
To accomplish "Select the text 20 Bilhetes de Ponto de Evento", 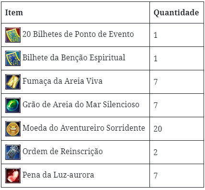I will tap(78, 34).
